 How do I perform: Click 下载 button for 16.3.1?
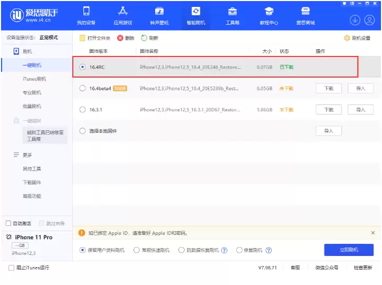point(329,110)
